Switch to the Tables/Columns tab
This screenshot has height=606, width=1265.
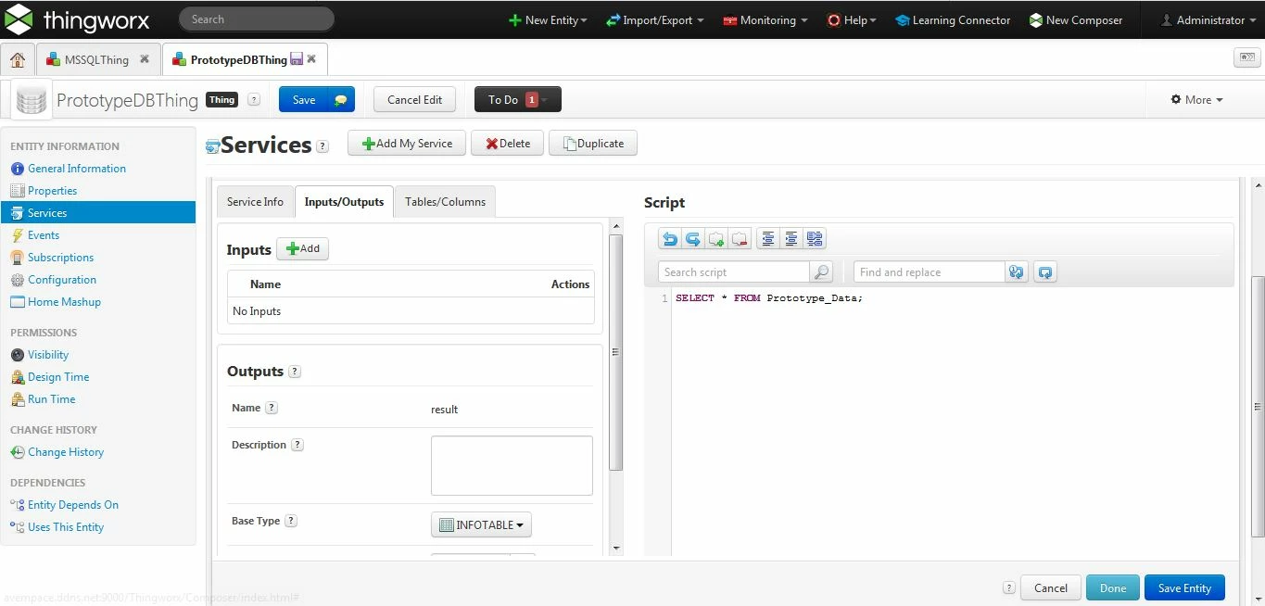click(445, 202)
